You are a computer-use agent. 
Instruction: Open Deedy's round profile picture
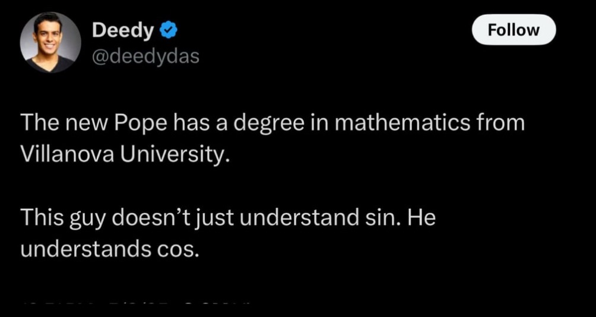point(50,43)
